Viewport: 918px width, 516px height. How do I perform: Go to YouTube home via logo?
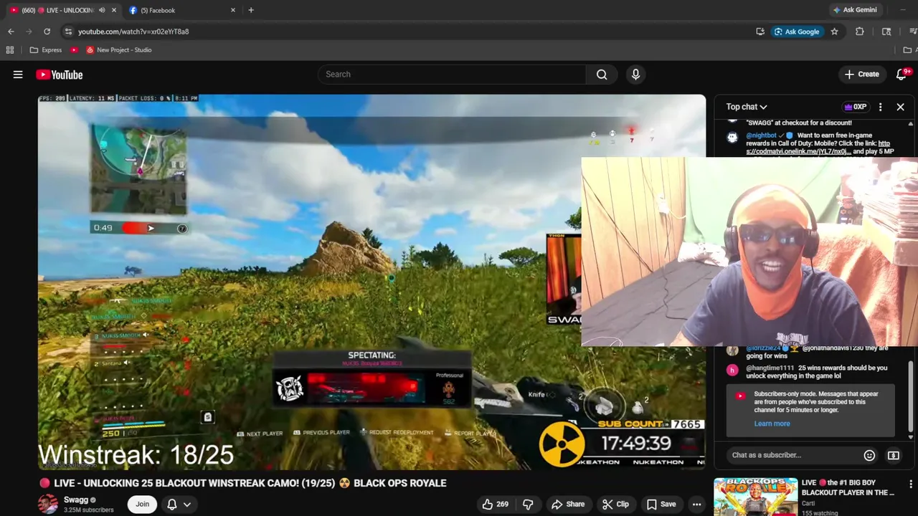click(x=60, y=75)
